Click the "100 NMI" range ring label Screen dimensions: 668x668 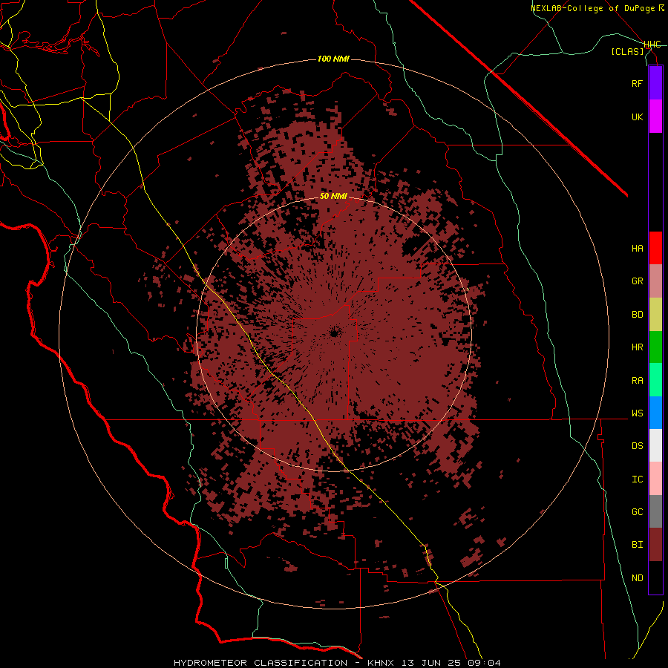[333, 59]
